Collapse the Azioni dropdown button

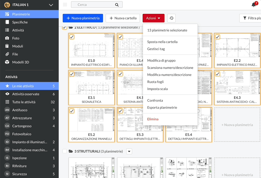coord(153,18)
